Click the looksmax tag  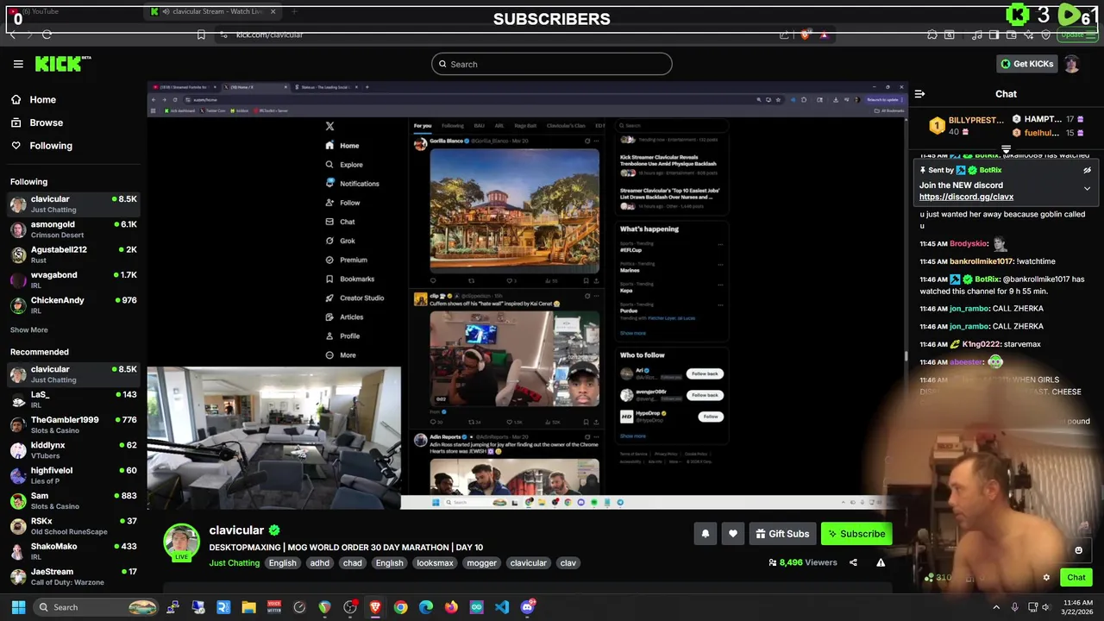[x=435, y=563]
